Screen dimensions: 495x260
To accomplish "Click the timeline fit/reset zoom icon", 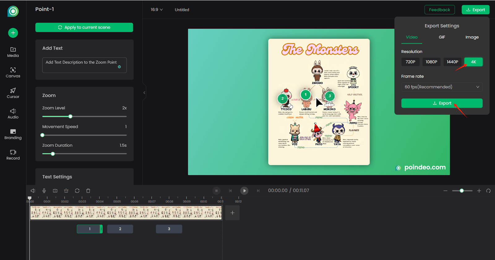I will point(489,191).
